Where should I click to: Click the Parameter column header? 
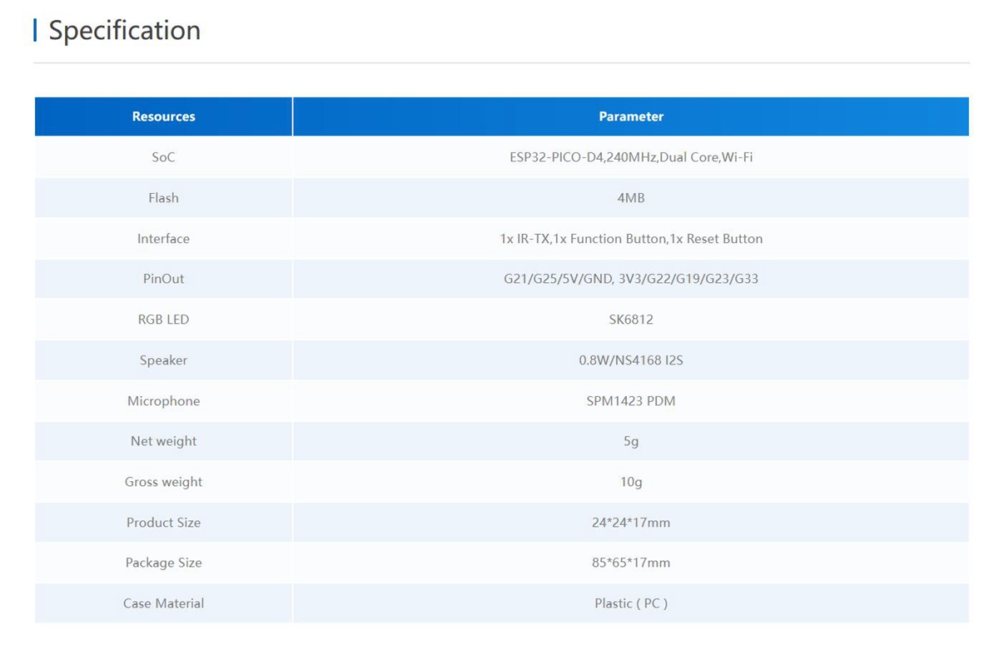point(631,117)
